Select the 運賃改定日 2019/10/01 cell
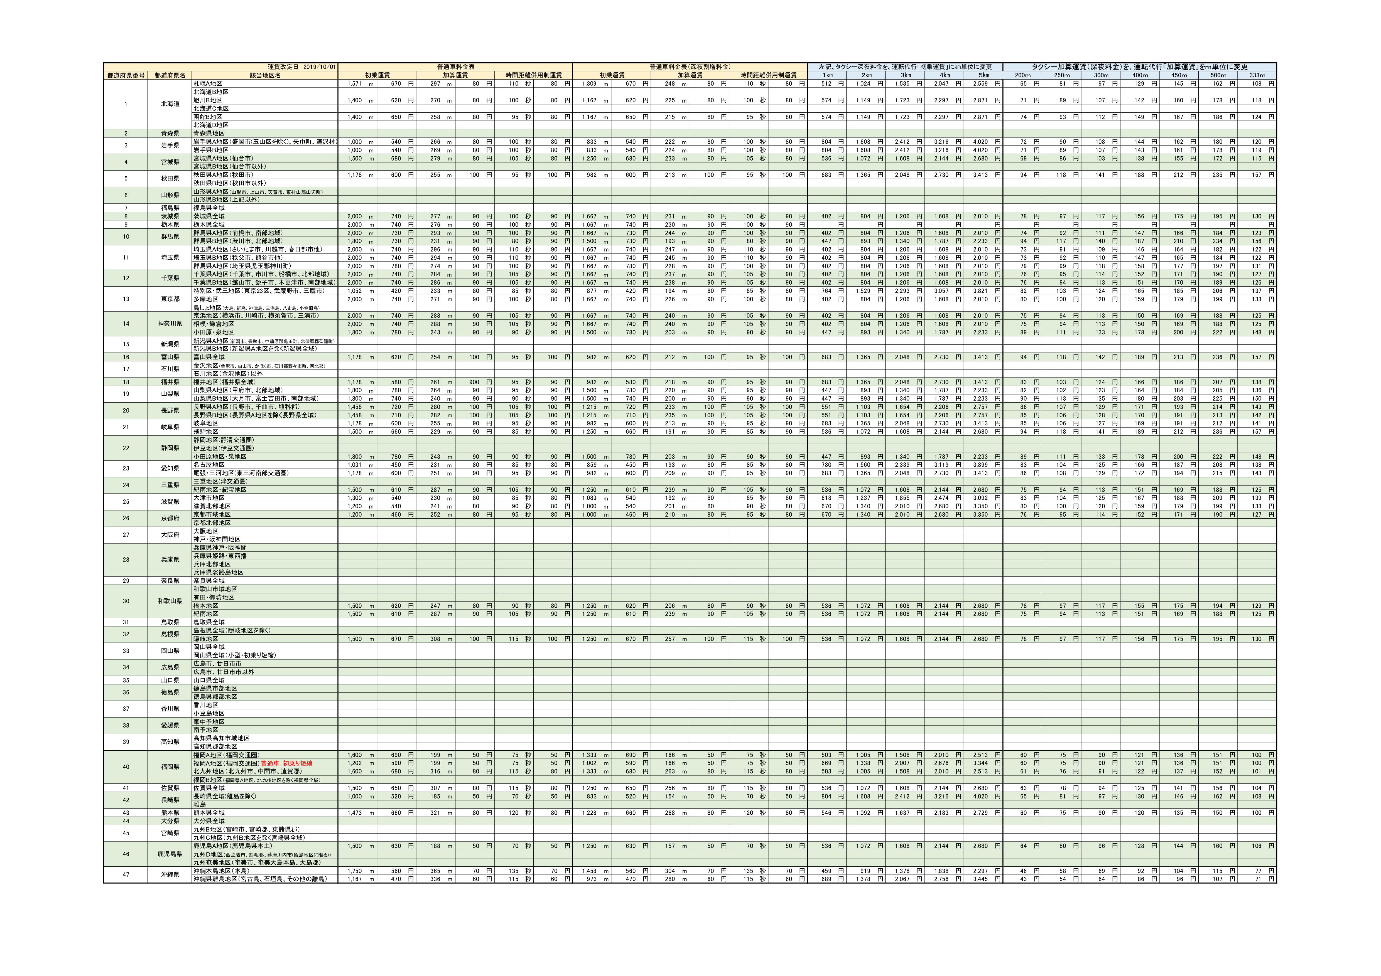This screenshot has height=976, width=1381. (303, 67)
